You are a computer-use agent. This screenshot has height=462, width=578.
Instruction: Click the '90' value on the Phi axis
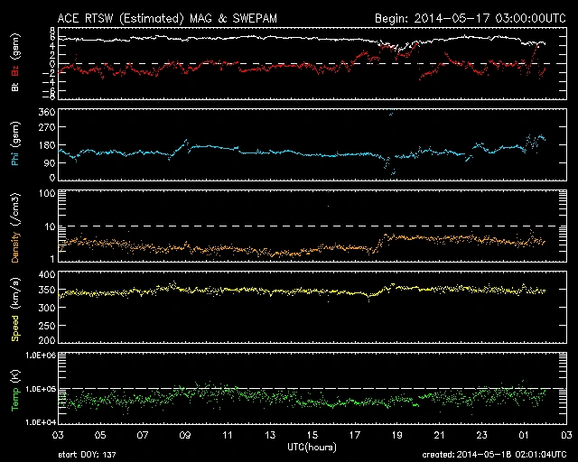[50, 162]
